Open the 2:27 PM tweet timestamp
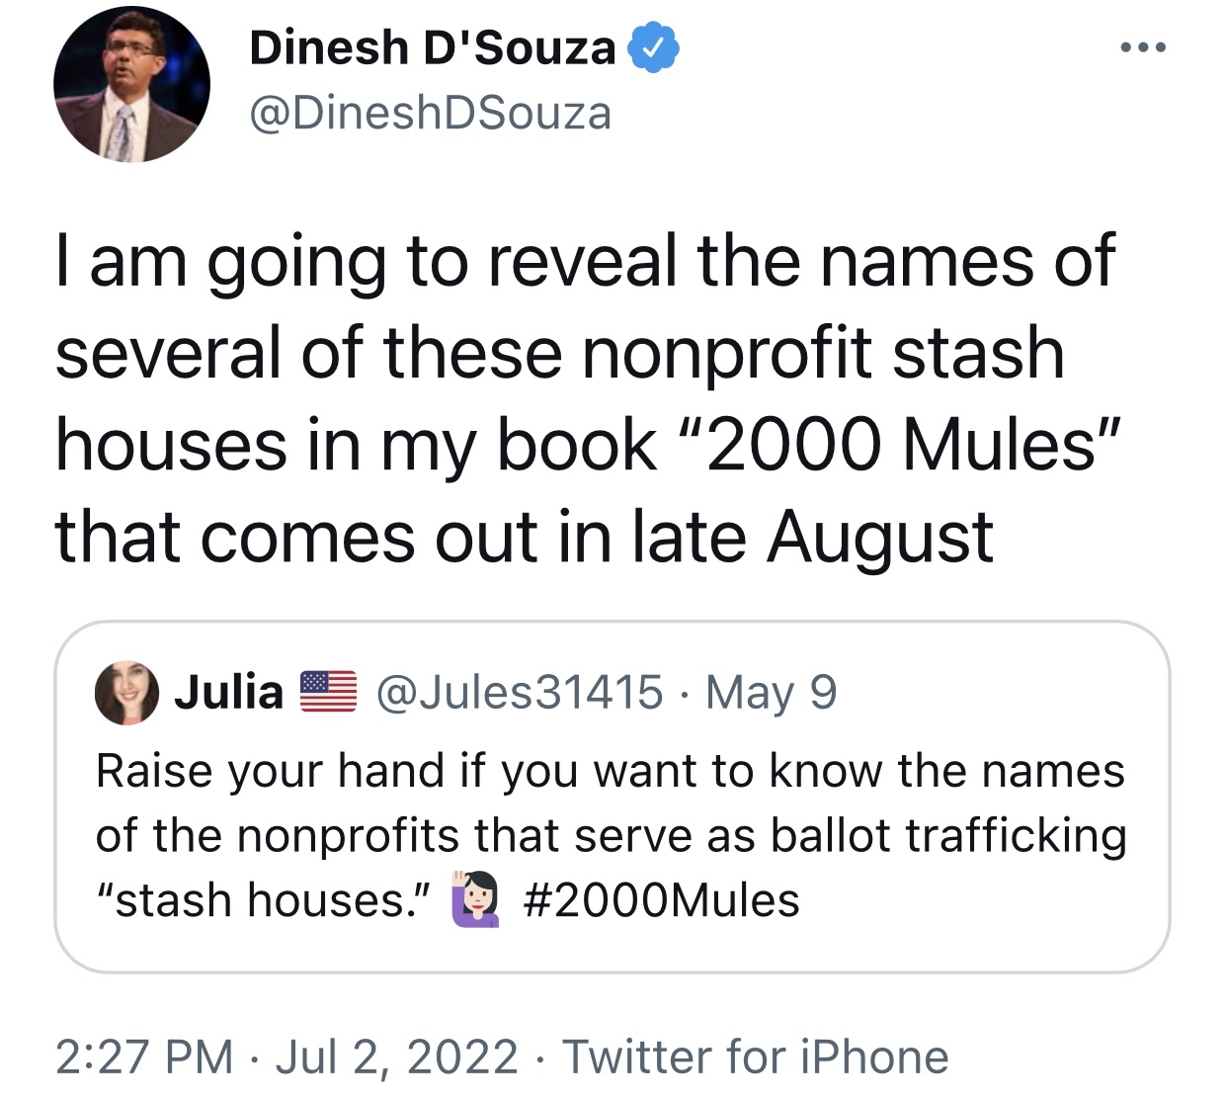 (145, 1056)
